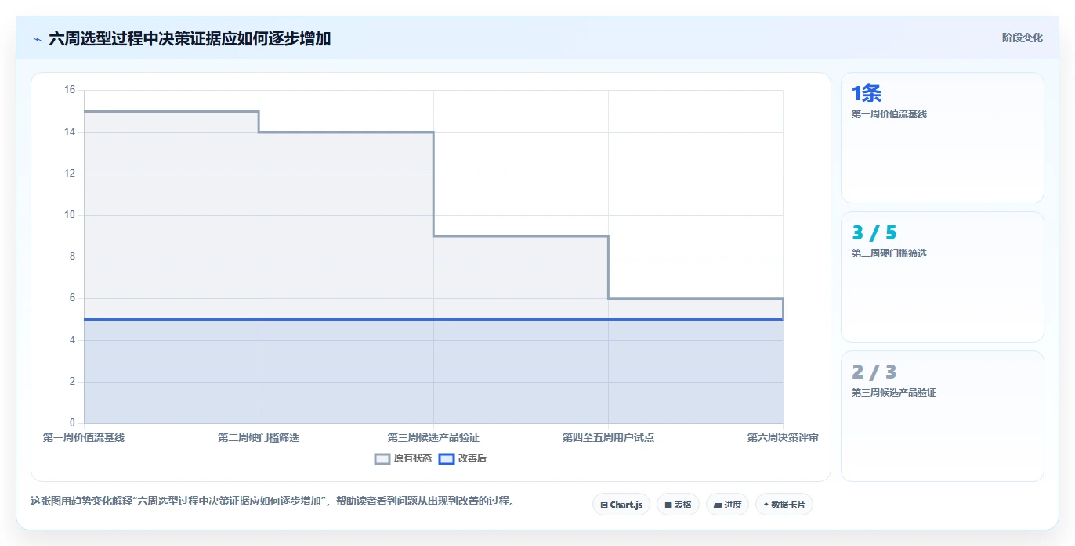1075x546 pixels.
Task: Click the 3 / 5 value text
Action: click(874, 232)
